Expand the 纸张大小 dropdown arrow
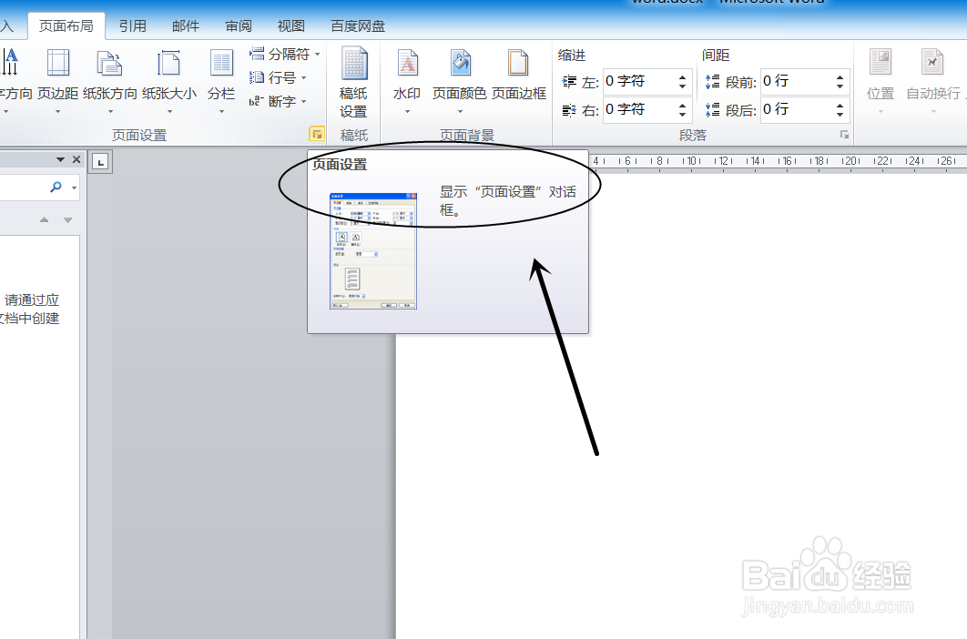Viewport: 967px width, 639px height. click(169, 112)
